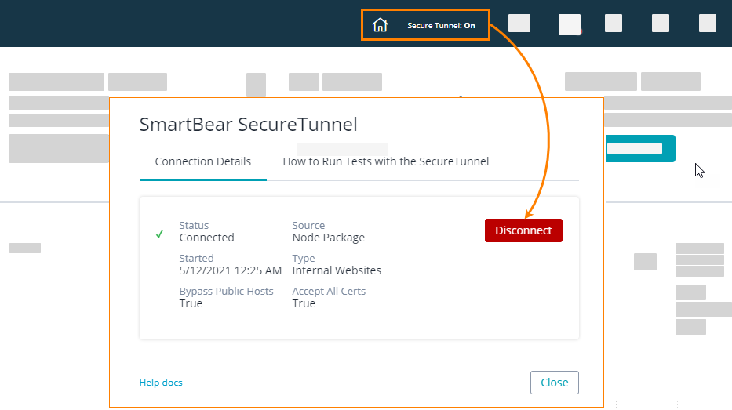Click the header placeholder with red dot

(570, 24)
